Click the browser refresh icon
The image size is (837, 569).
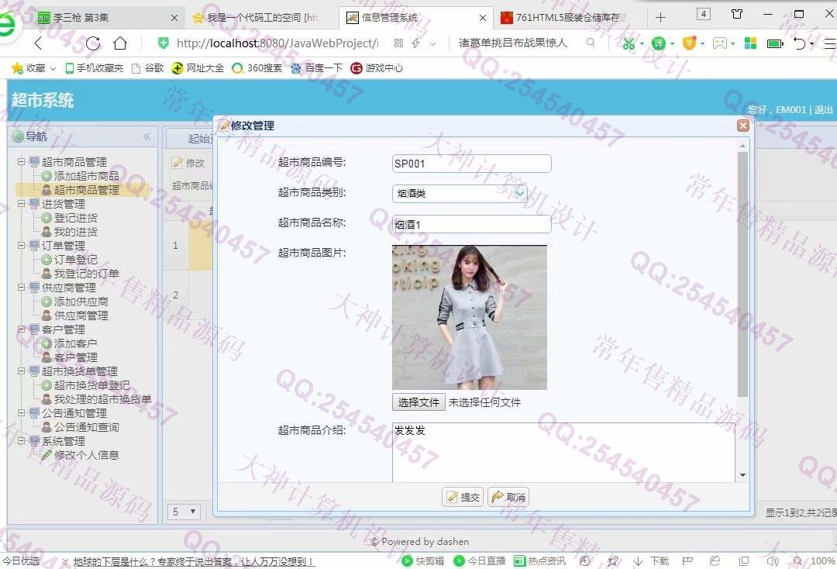click(x=93, y=43)
